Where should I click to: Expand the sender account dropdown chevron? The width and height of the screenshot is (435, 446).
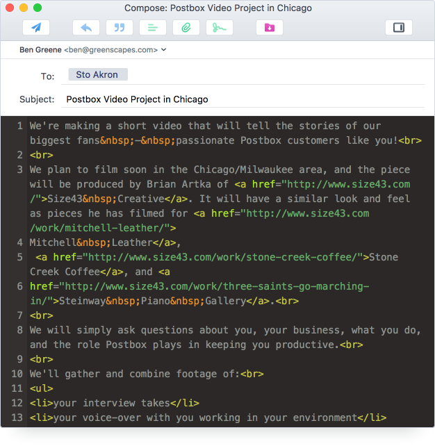(163, 49)
